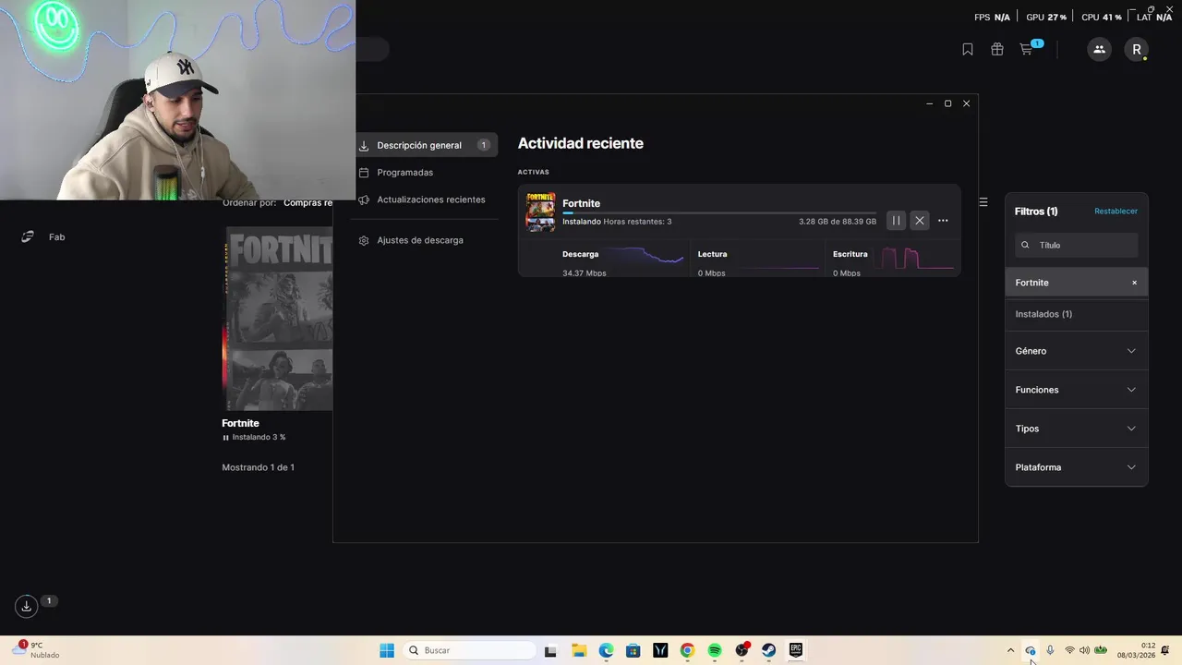This screenshot has width=1182, height=665.
Task: Open Spotify from taskbar
Action: [715, 650]
